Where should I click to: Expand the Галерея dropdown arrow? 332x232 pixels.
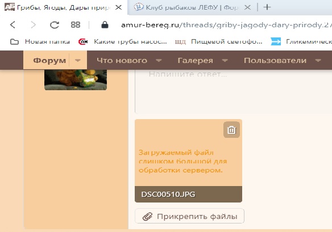point(225,61)
